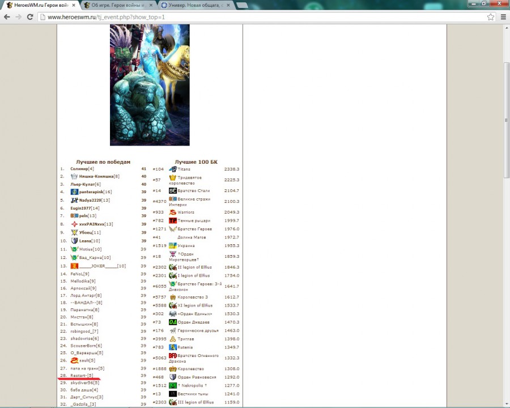Click the Украина flag icon
The image size is (510, 408).
[173, 245]
